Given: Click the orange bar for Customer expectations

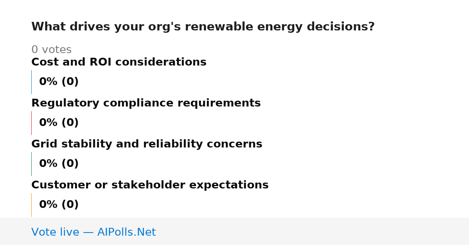Looking at the screenshot, I should pos(31,205).
